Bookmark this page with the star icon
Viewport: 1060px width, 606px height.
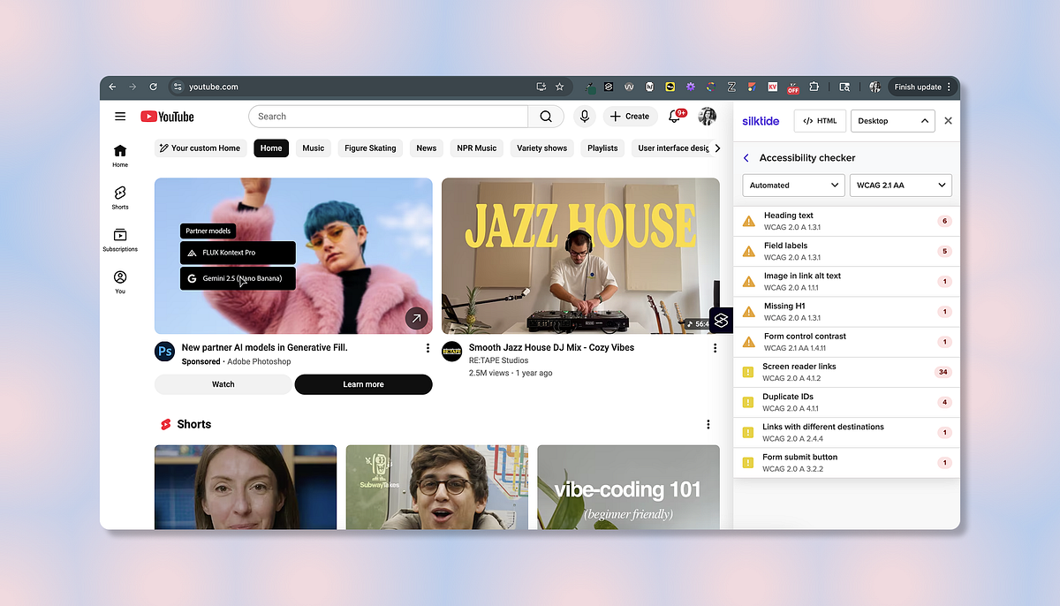(559, 87)
